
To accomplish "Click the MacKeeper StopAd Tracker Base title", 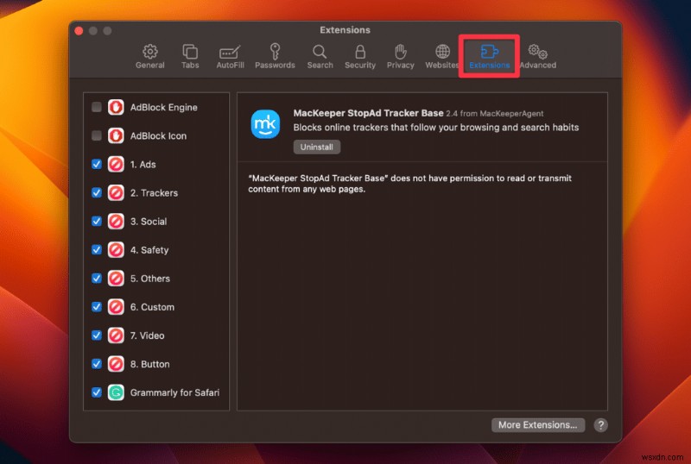I will coord(368,113).
